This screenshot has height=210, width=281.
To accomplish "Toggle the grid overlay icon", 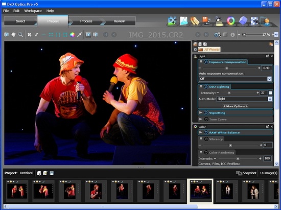I will coord(225,35).
